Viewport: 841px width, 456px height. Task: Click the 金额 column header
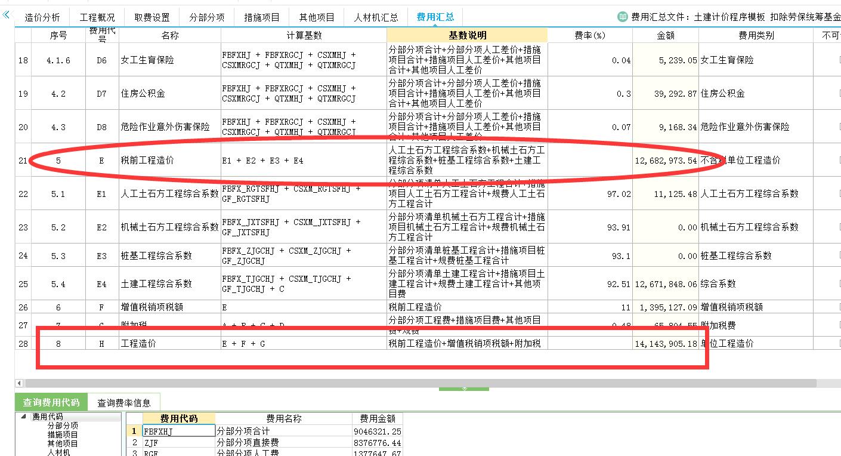(x=666, y=35)
